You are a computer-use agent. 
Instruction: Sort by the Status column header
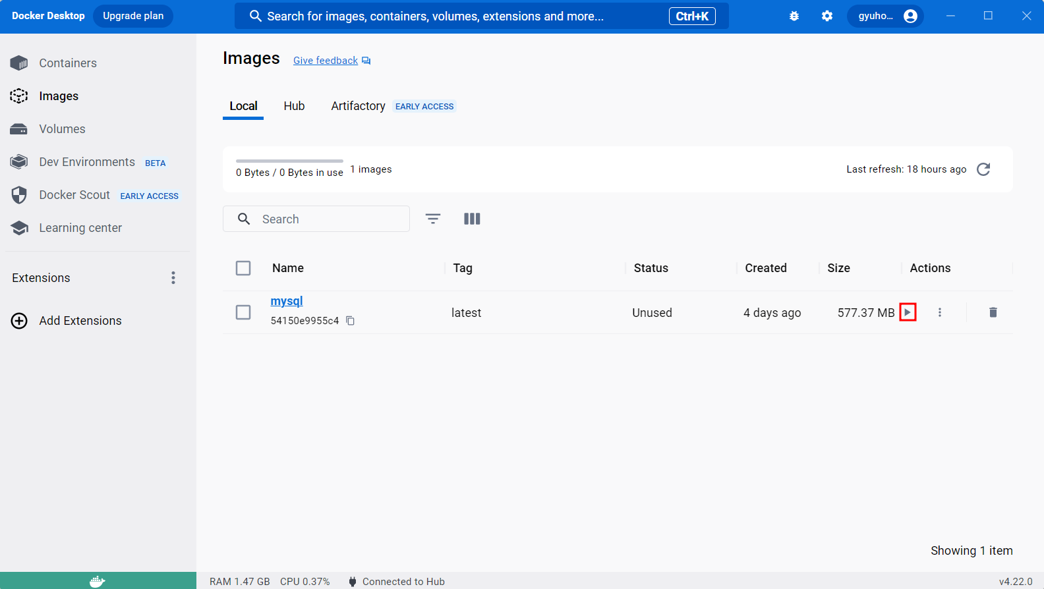651,268
